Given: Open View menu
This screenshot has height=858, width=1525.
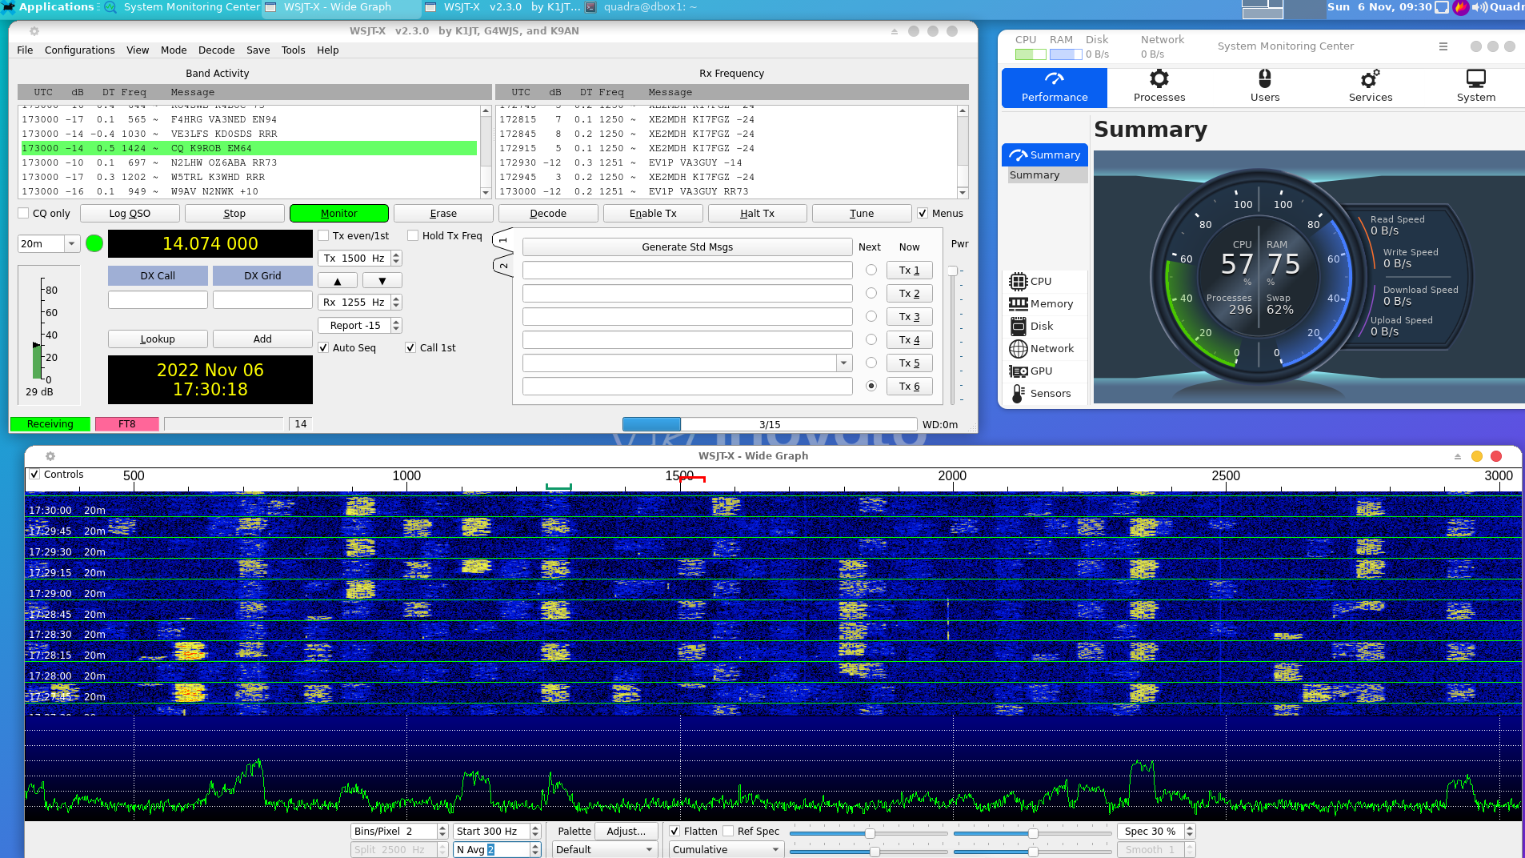Looking at the screenshot, I should [138, 50].
